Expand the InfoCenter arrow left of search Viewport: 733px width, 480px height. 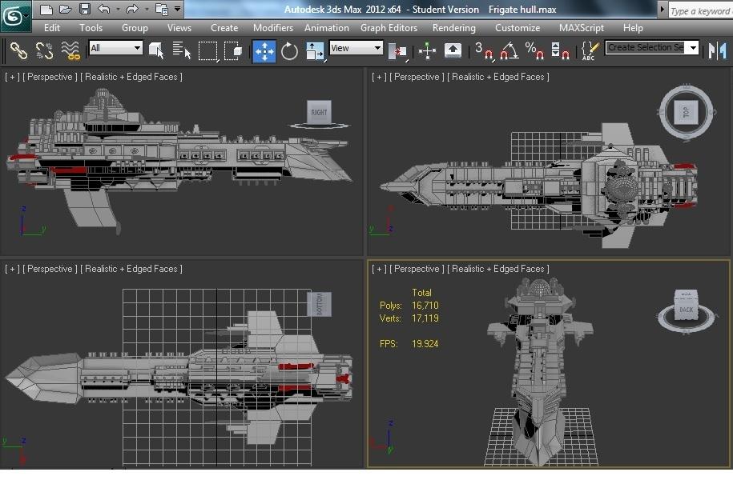pyautogui.click(x=662, y=9)
